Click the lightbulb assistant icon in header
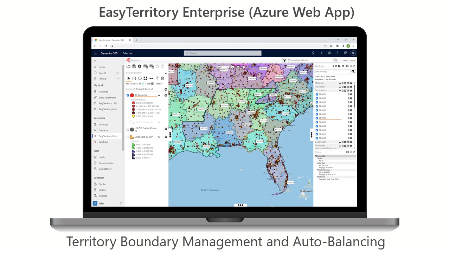The height and width of the screenshot is (253, 450). tap(313, 53)
